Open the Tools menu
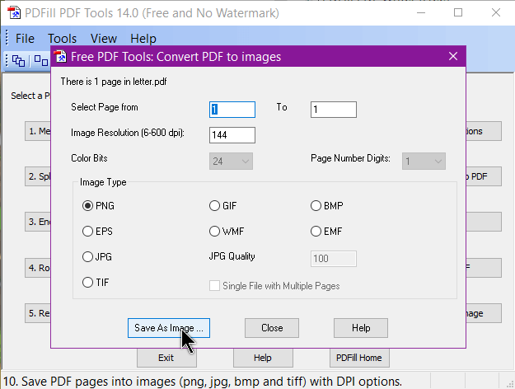The image size is (515, 389). coord(62,39)
